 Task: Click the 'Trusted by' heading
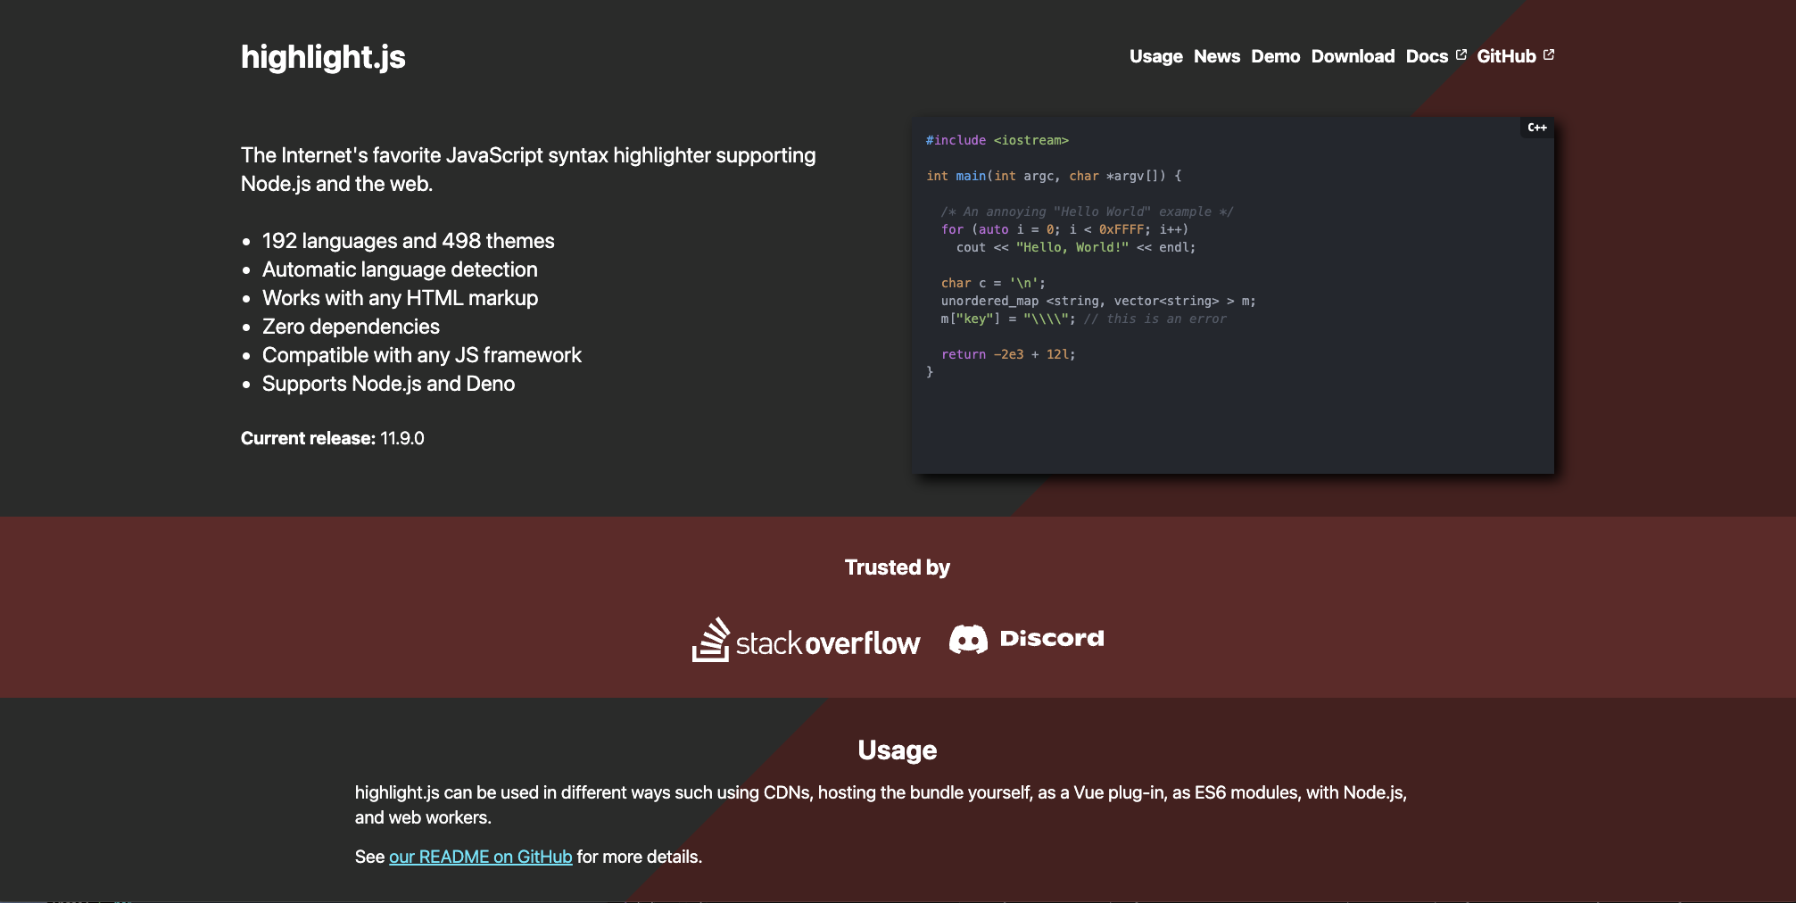[x=898, y=567]
